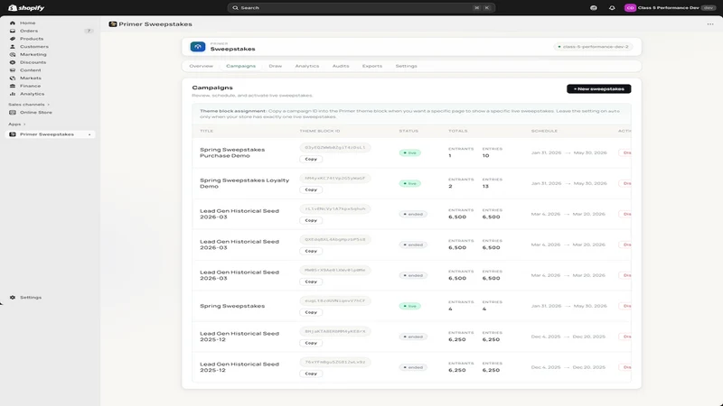Viewport: 723px width, 406px height.
Task: Click the search magnifier icon
Action: click(x=235, y=8)
